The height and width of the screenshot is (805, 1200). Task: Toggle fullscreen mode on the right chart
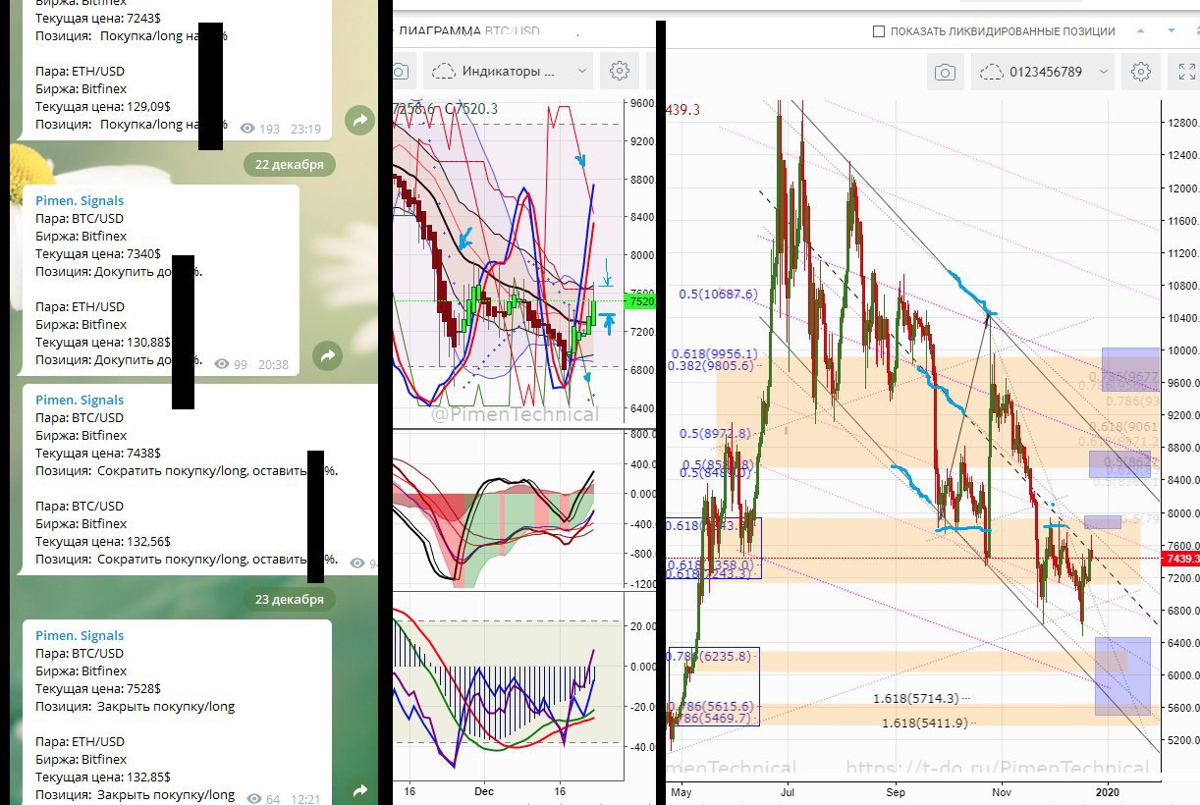(1186, 72)
